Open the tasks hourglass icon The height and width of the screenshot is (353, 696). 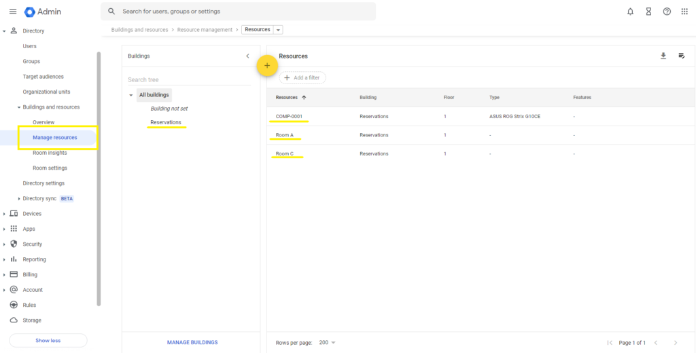click(x=648, y=12)
